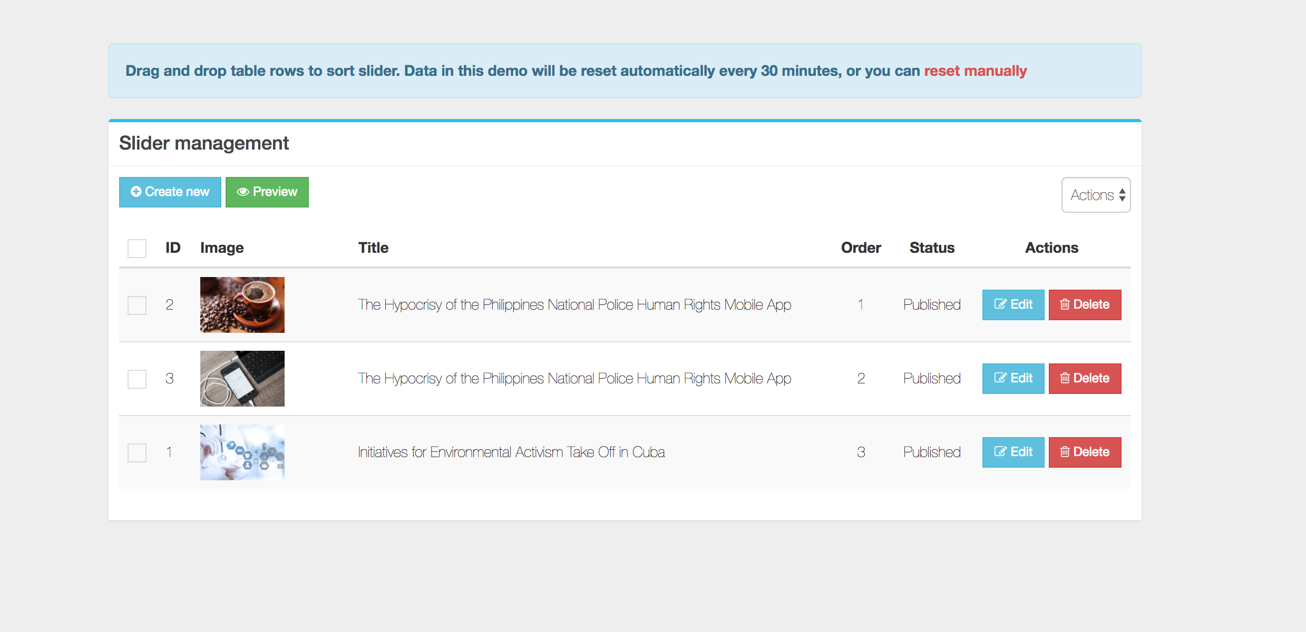Click eye icon on Preview button
The image size is (1306, 632).
[243, 192]
